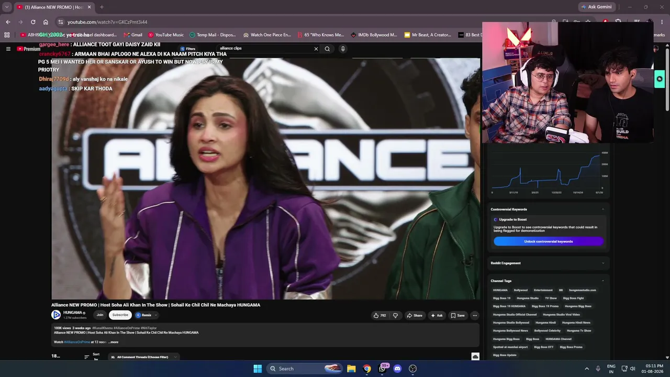The image size is (670, 377).
Task: Open WhatsApp from the taskbar
Action: [382, 369]
